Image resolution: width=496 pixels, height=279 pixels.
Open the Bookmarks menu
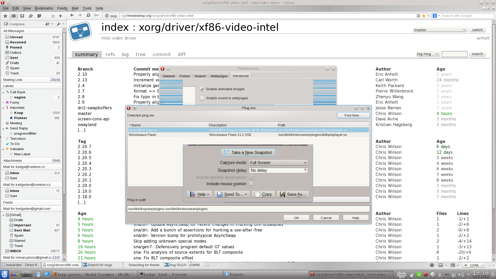[44, 8]
